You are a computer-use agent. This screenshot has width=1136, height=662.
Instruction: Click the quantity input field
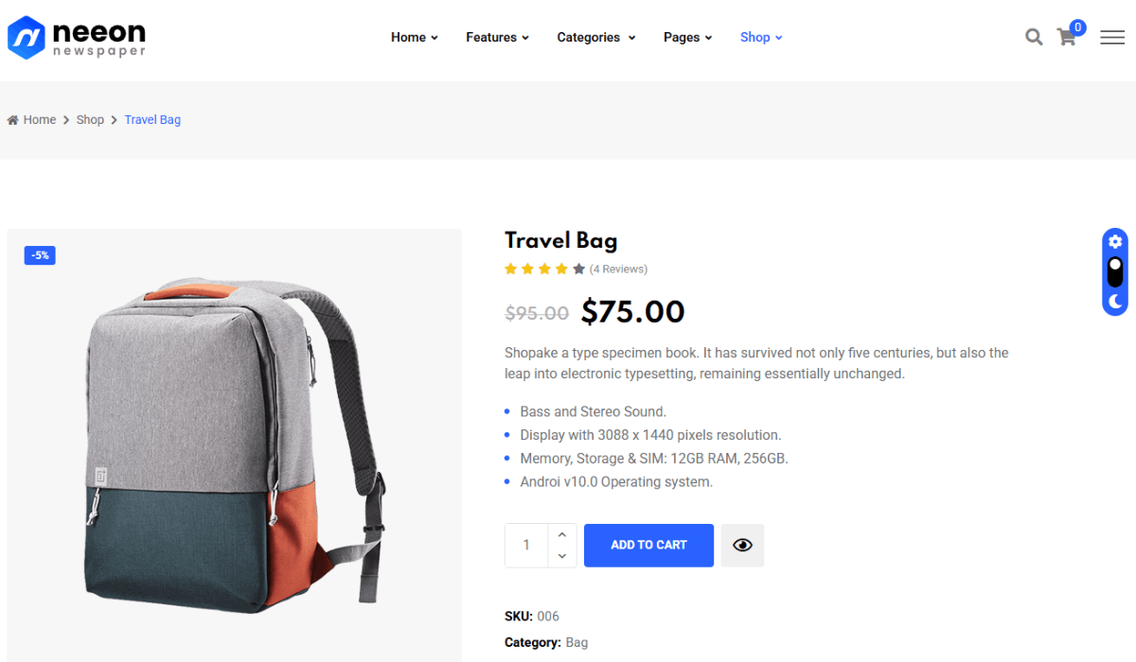[527, 546]
